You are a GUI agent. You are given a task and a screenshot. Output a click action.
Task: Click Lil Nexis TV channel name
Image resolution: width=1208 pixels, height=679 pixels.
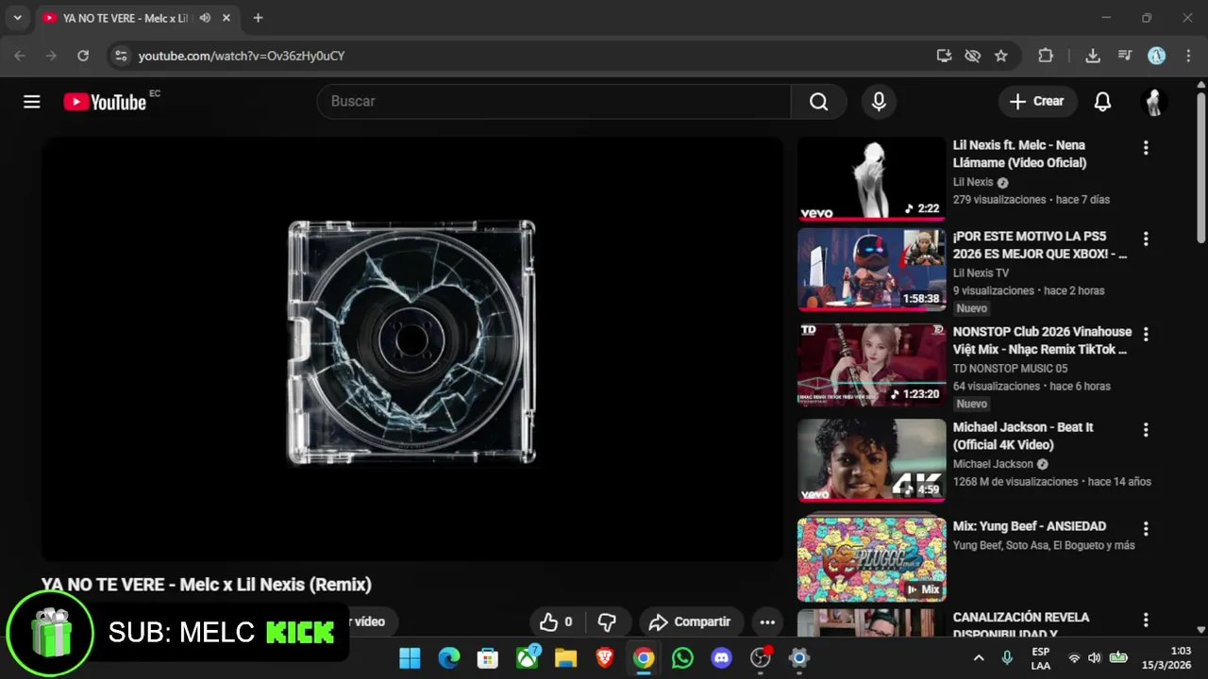tap(981, 273)
